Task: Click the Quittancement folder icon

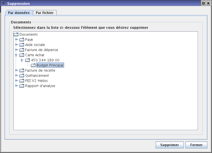Action: tap(22, 76)
